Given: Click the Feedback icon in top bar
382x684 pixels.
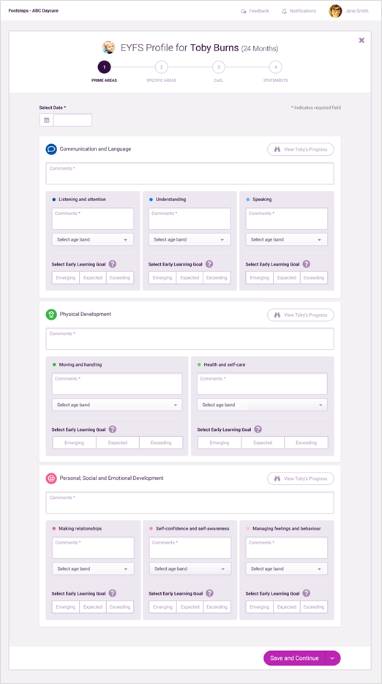Looking at the screenshot, I should coord(244,12).
